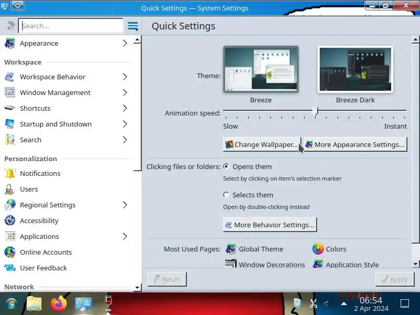420x315 pixels.
Task: Open the start menu in taskbar
Action: pos(11,304)
